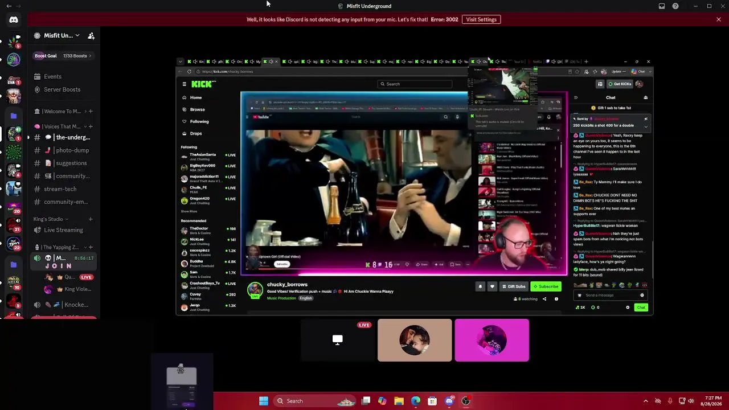Open the Kick hamburger menu

coord(184,84)
